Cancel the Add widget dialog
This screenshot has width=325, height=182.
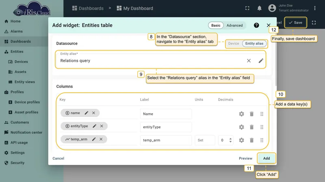click(58, 159)
